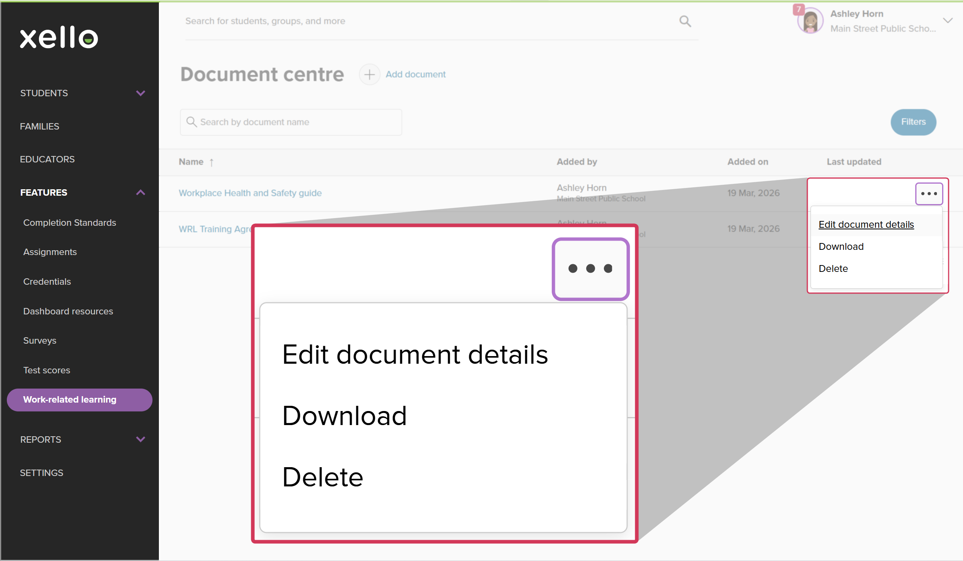Click the Xello logo
The width and height of the screenshot is (963, 561).
(x=59, y=38)
